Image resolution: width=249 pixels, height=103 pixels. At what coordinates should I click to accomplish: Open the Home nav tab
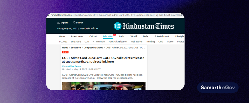(62, 36)
